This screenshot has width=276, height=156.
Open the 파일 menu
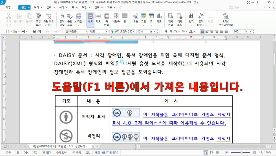point(8,7)
